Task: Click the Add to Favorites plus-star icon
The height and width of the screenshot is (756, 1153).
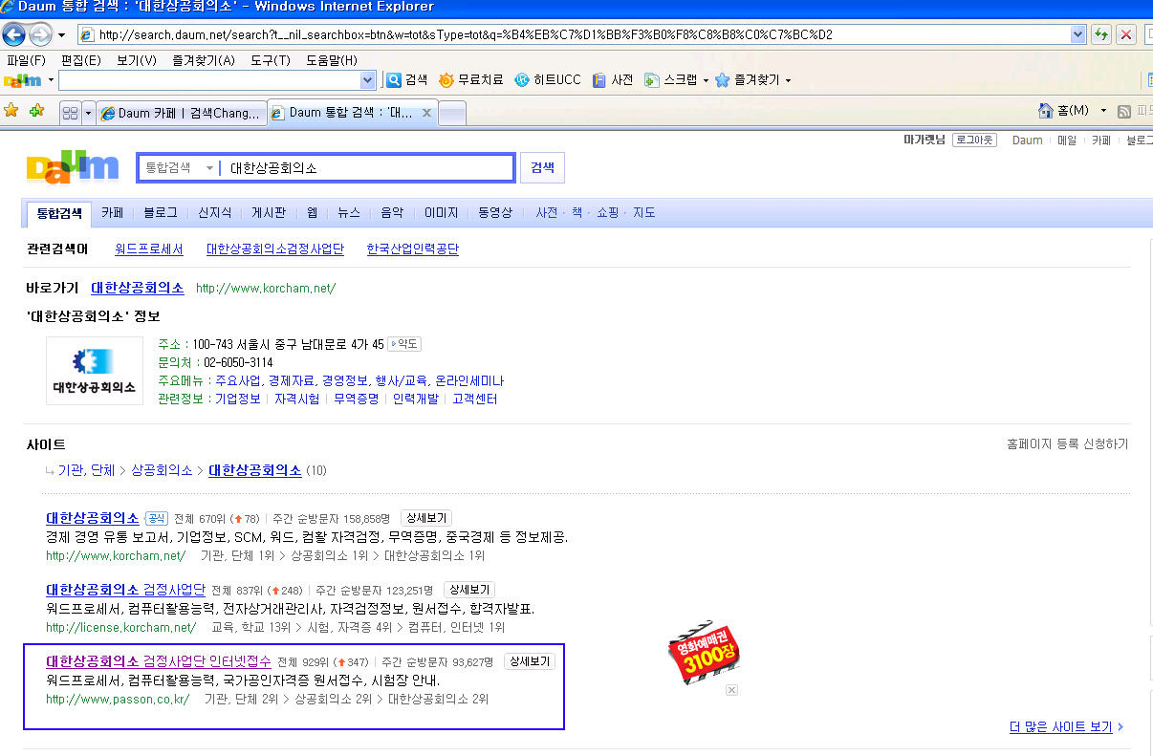Action: point(37,111)
